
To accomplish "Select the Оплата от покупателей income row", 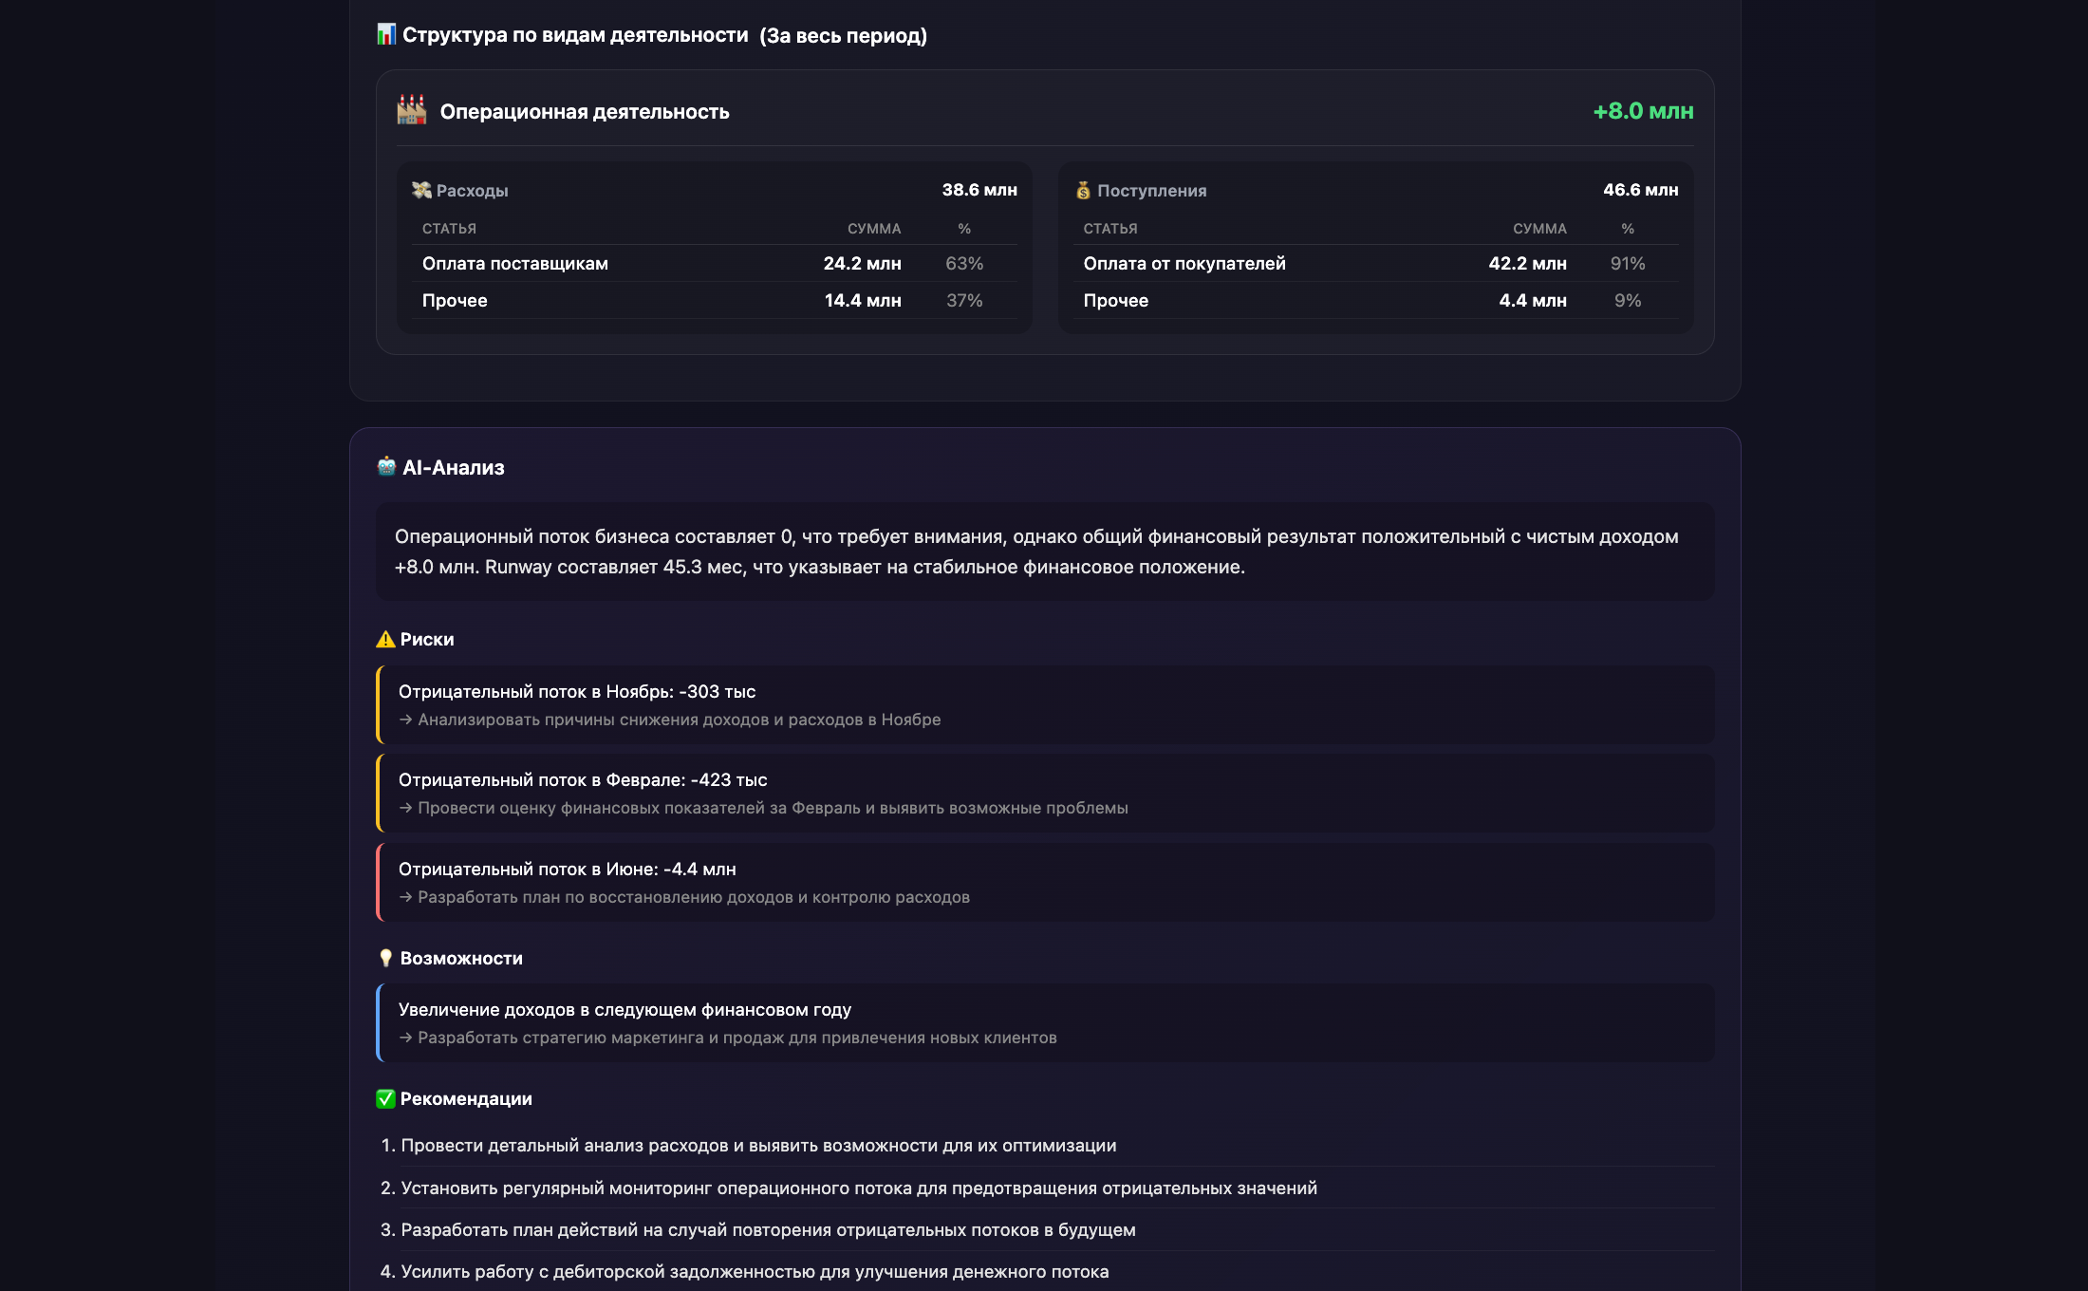I will (x=1375, y=264).
